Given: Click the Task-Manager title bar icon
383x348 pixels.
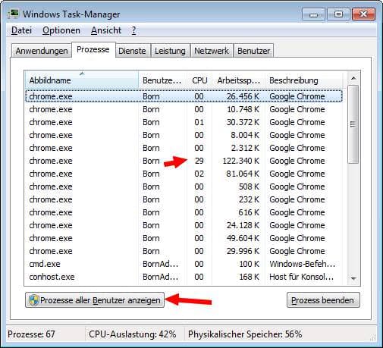Looking at the screenshot, I should pos(14,14).
